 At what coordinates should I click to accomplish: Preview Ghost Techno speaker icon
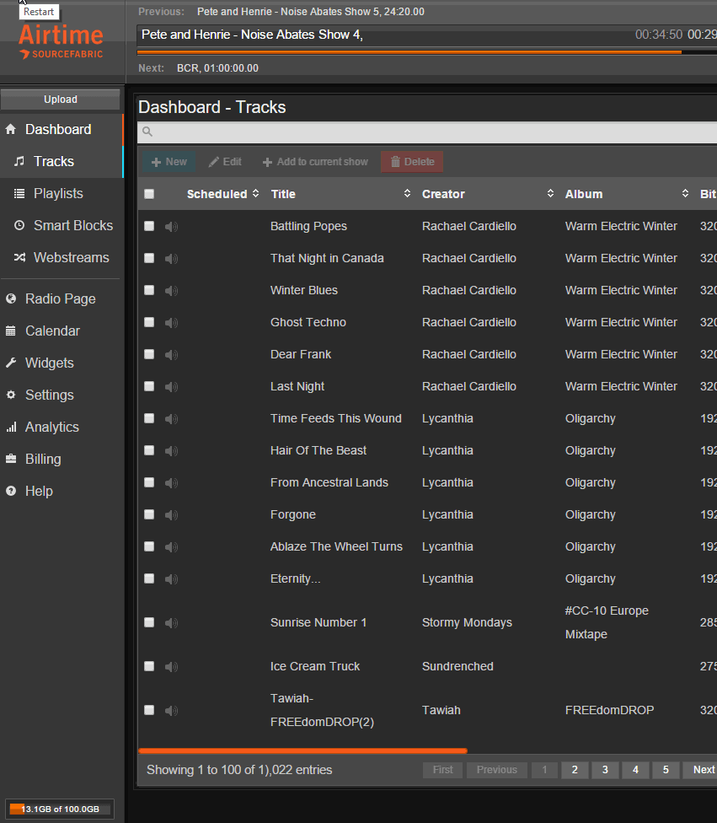171,323
